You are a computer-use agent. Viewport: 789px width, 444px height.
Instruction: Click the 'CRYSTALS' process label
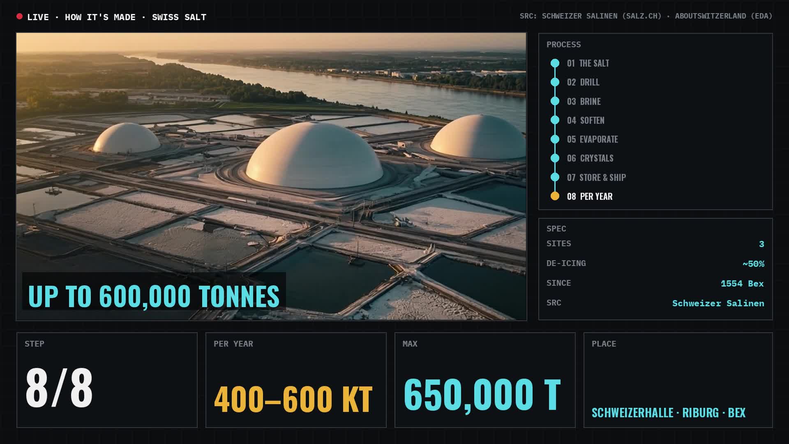pos(596,158)
